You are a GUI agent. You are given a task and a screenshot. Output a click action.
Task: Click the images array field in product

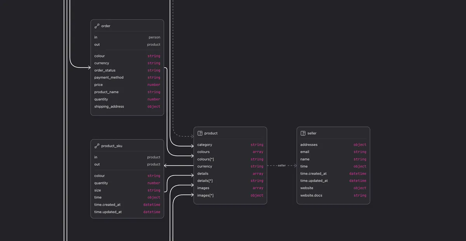(x=230, y=188)
